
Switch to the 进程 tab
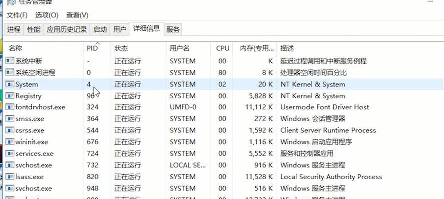pos(14,29)
